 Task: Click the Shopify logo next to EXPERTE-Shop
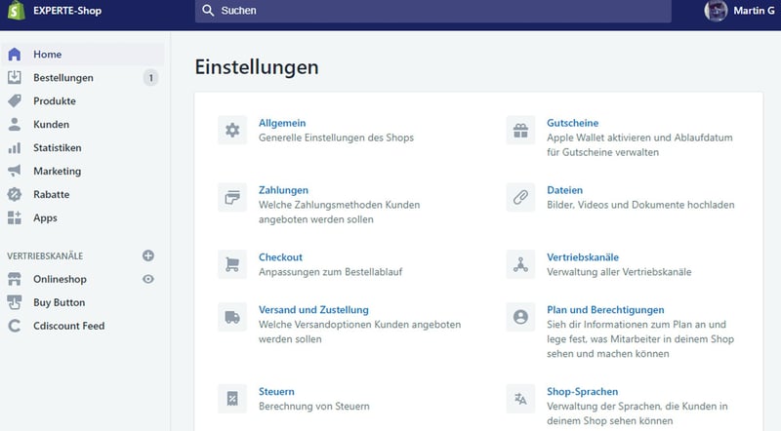tap(15, 12)
